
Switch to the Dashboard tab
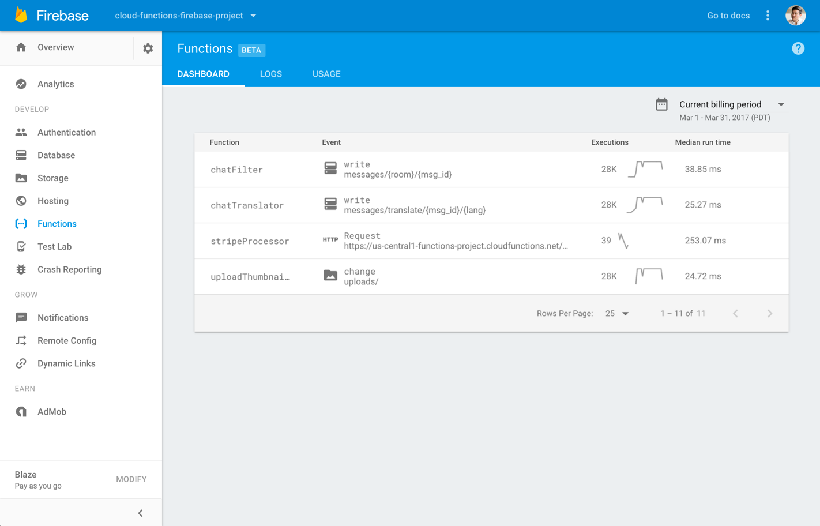(203, 74)
